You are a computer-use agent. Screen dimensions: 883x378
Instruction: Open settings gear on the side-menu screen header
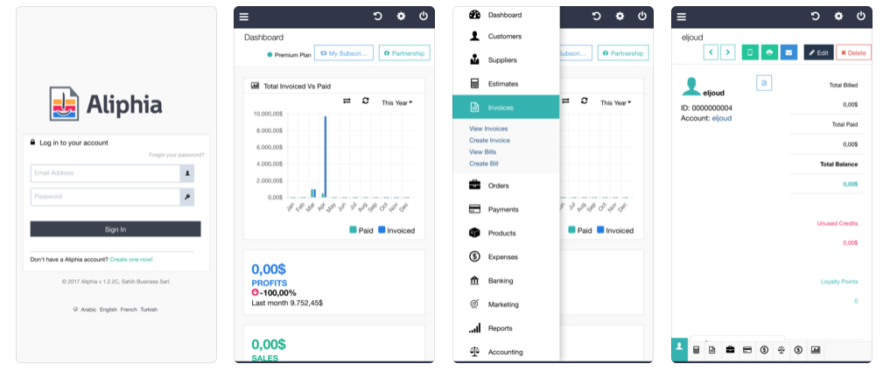620,17
